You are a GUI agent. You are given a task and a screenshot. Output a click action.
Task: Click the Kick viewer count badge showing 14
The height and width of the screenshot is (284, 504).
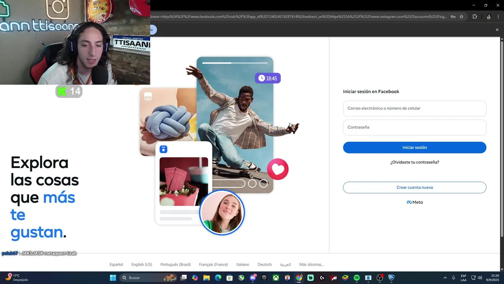coord(69,92)
